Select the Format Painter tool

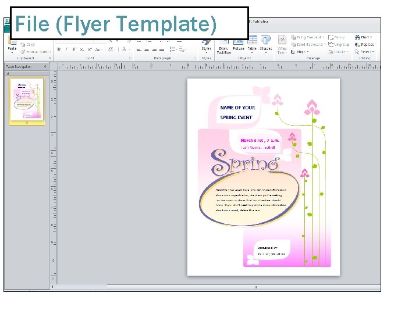pyautogui.click(x=35, y=52)
